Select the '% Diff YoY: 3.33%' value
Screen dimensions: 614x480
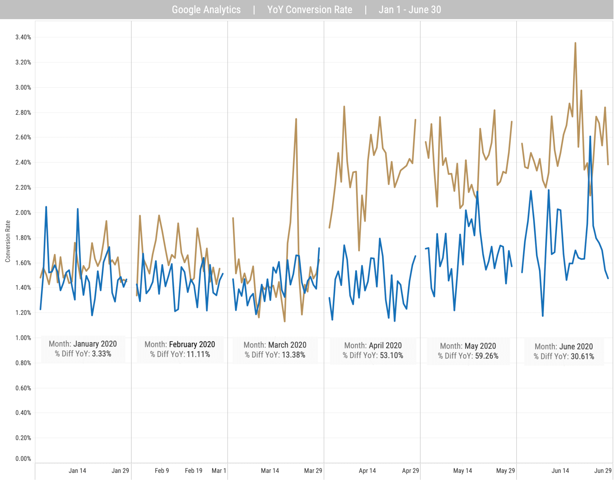point(83,354)
